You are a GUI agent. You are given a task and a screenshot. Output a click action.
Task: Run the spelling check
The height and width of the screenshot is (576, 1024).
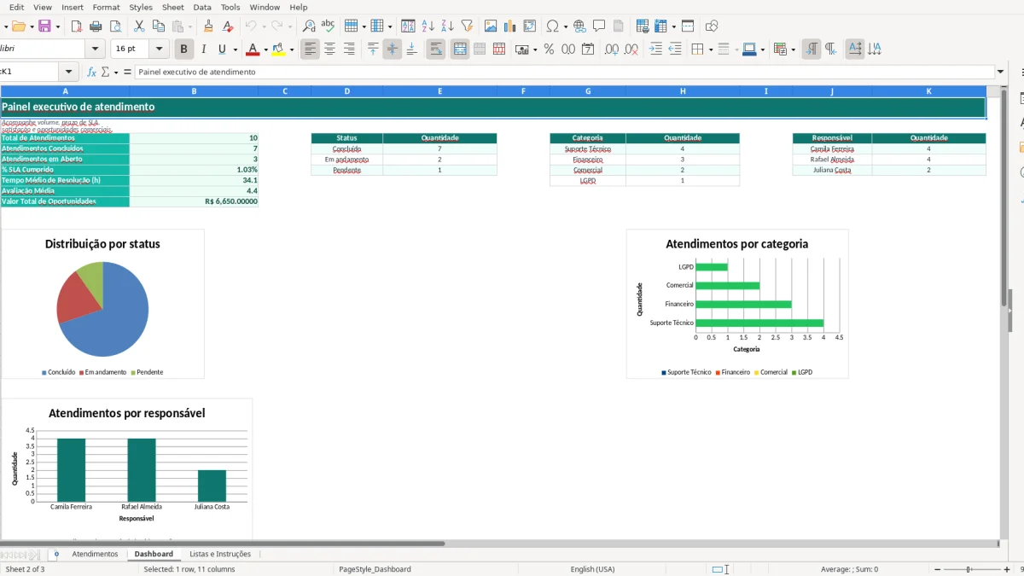[x=328, y=26]
